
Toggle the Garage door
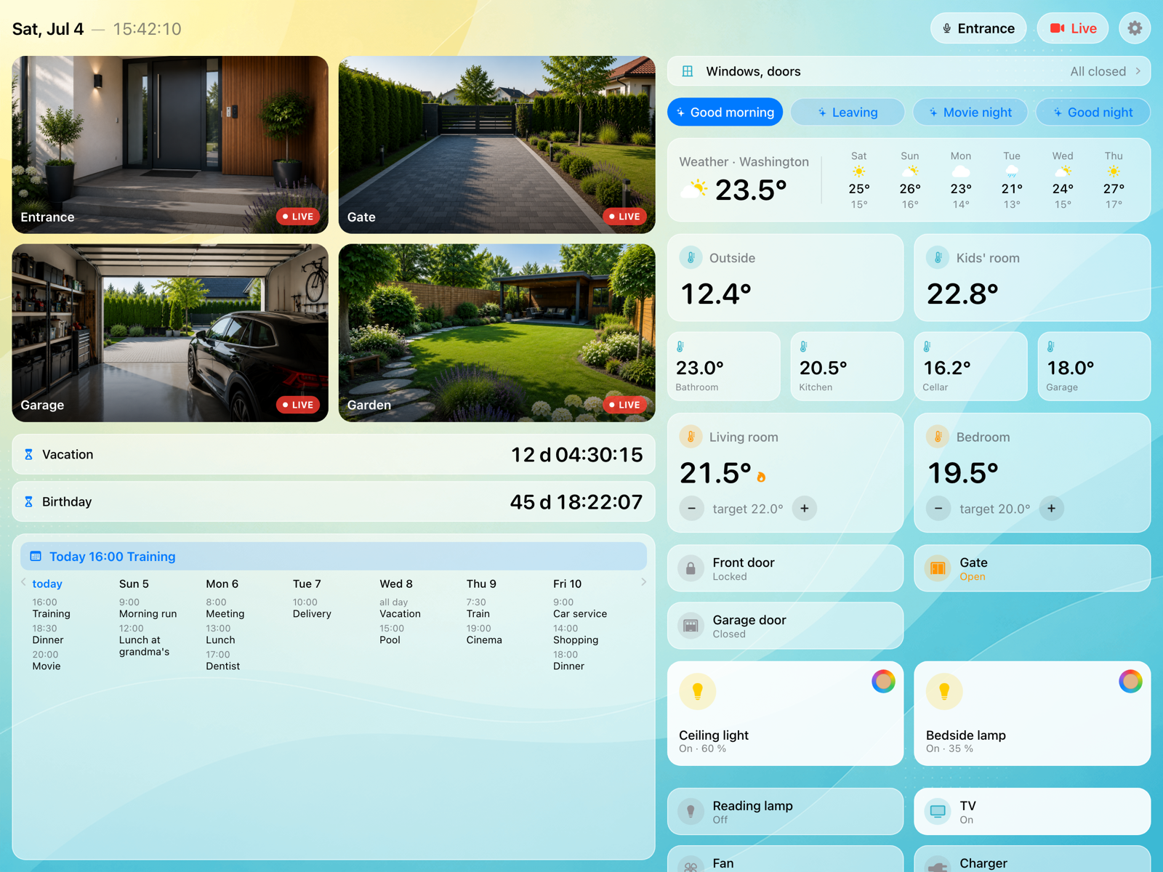tap(785, 626)
